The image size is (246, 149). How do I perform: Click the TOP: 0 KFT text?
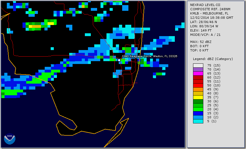pos(199,50)
